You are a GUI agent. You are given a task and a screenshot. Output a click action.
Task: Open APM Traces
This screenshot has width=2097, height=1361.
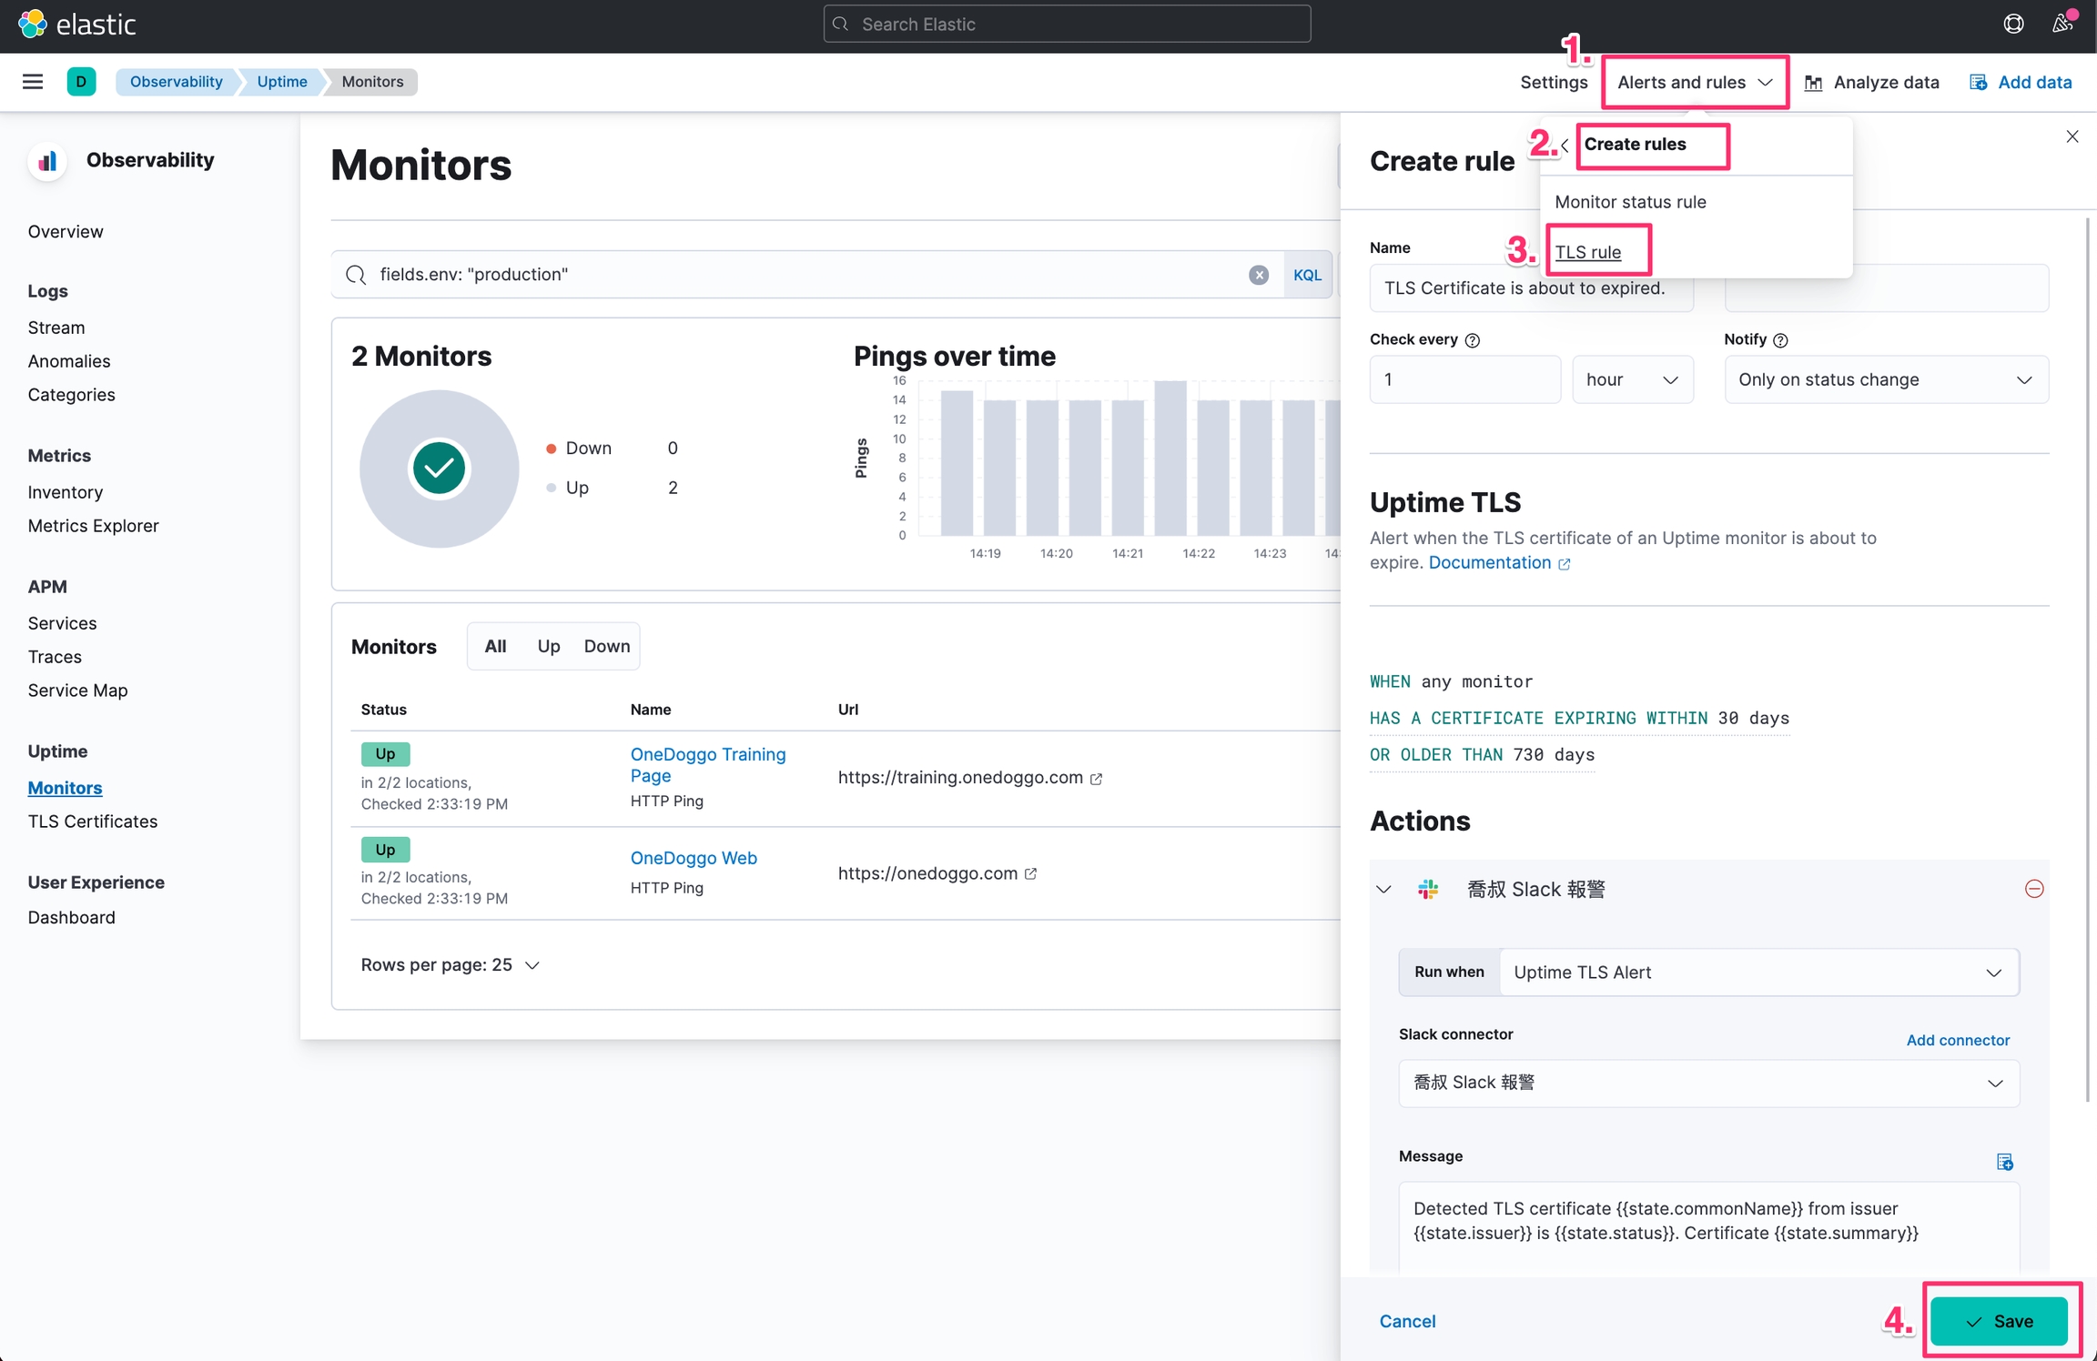coord(55,657)
